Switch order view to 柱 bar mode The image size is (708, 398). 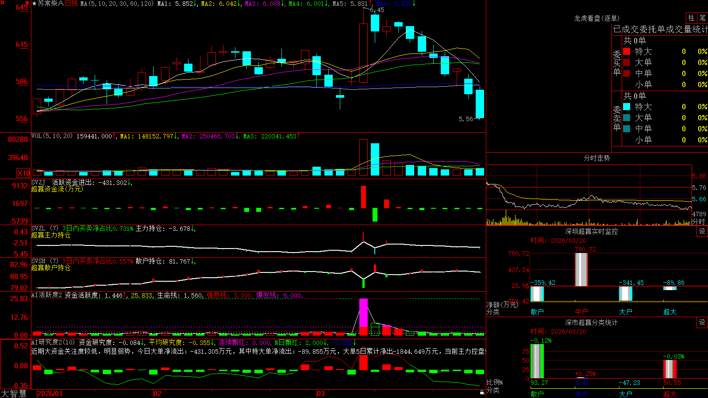[691, 18]
